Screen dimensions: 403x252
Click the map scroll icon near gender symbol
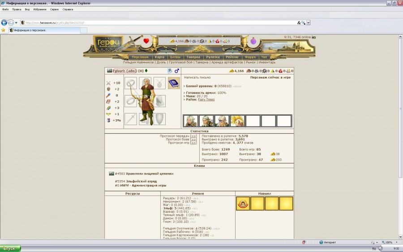pos(170,70)
